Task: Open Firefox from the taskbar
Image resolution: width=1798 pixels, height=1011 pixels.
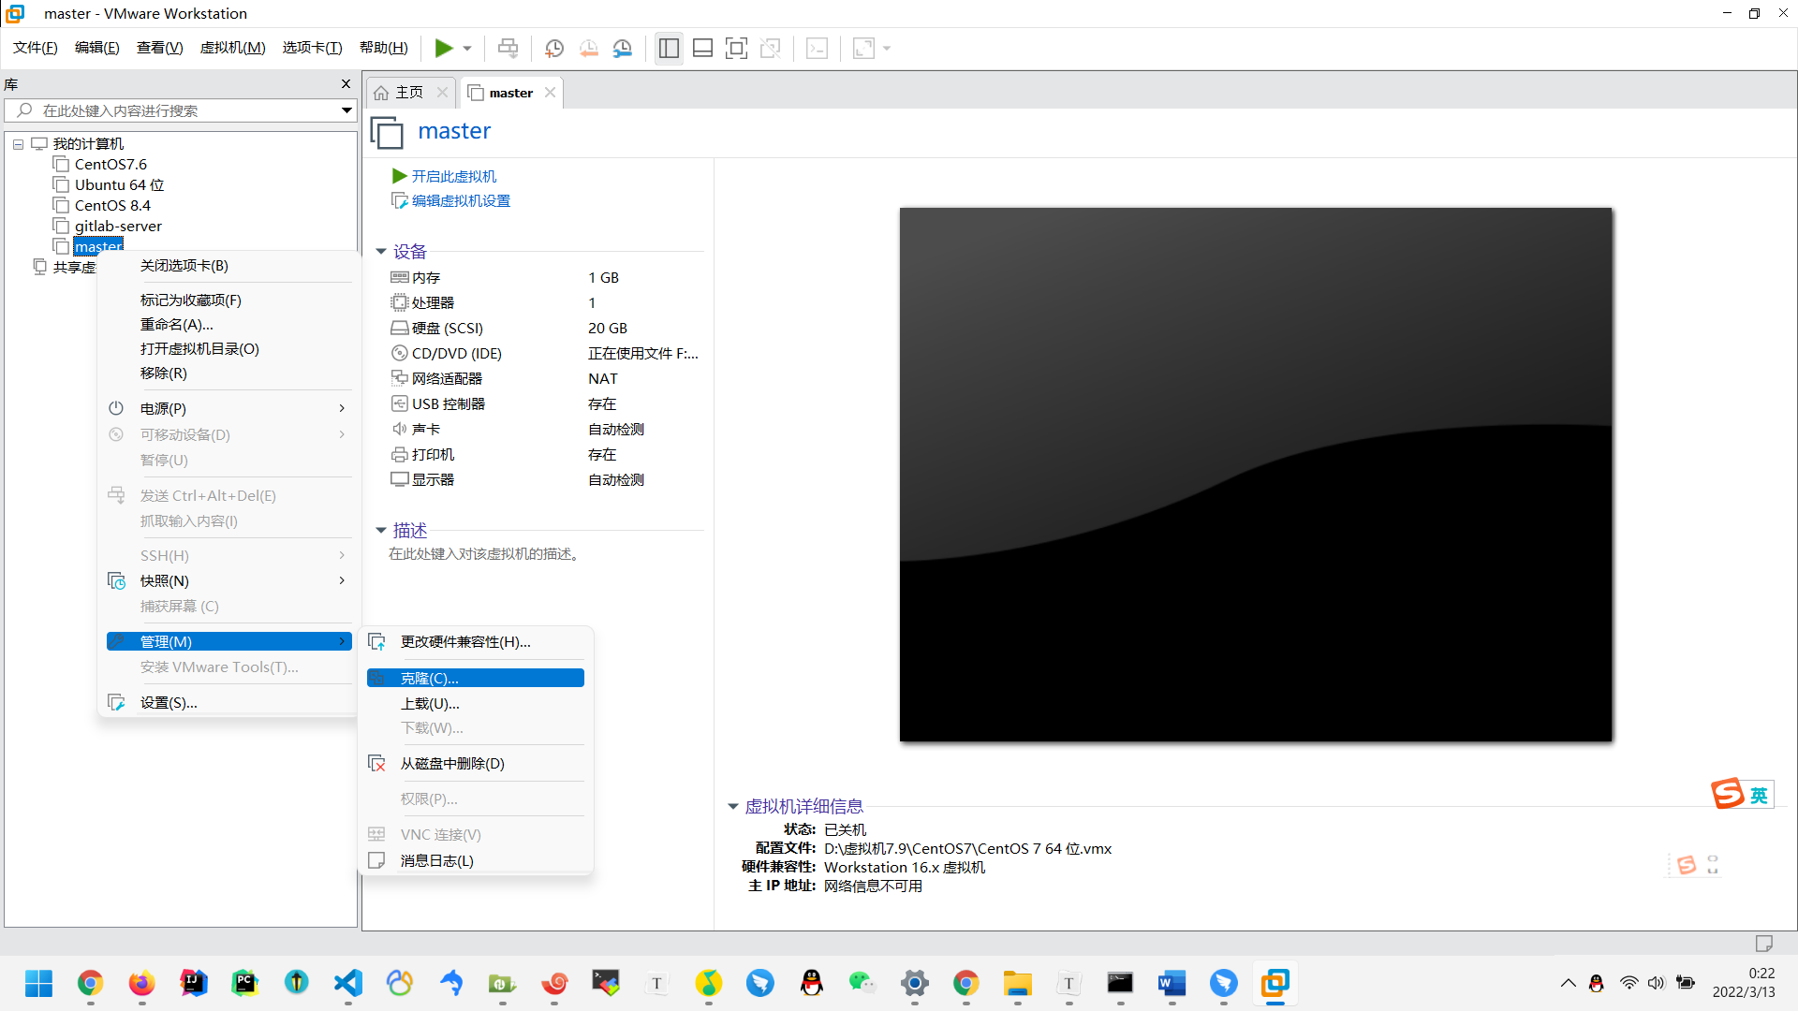Action: pyautogui.click(x=141, y=983)
